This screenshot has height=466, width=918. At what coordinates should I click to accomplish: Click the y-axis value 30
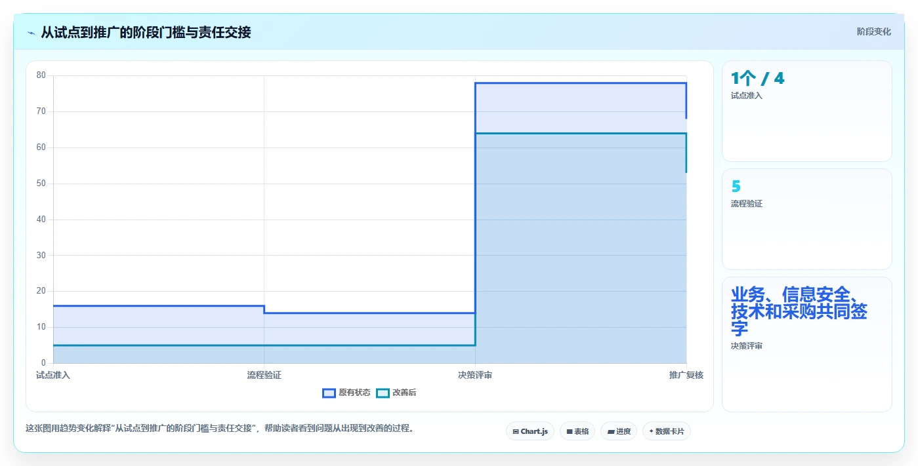pos(41,255)
